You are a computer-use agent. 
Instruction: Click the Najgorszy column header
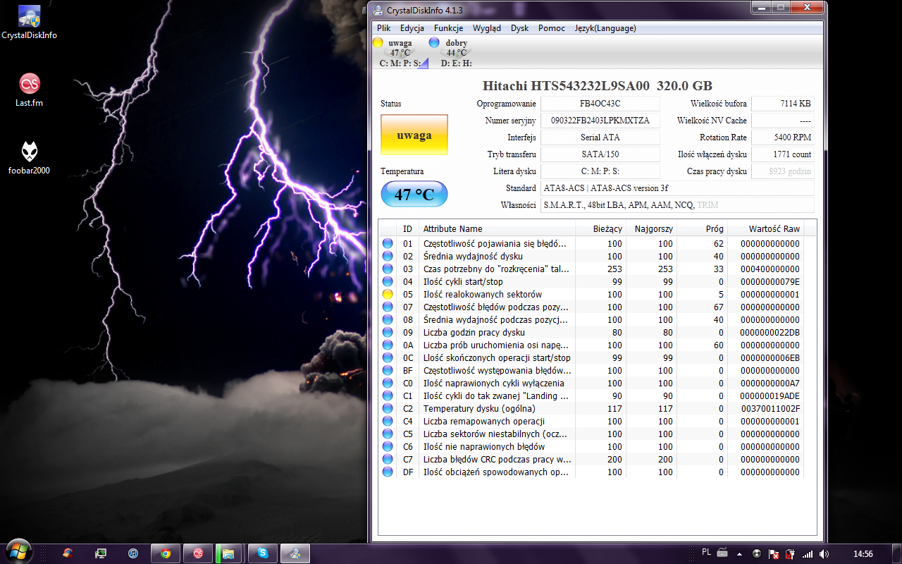(651, 228)
